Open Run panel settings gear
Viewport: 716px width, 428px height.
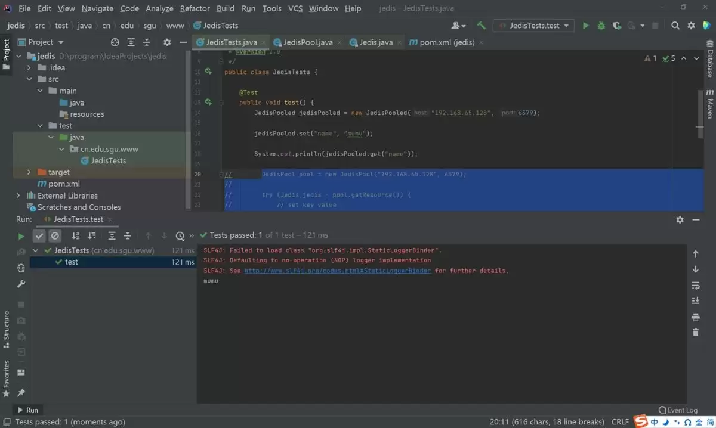coord(680,219)
